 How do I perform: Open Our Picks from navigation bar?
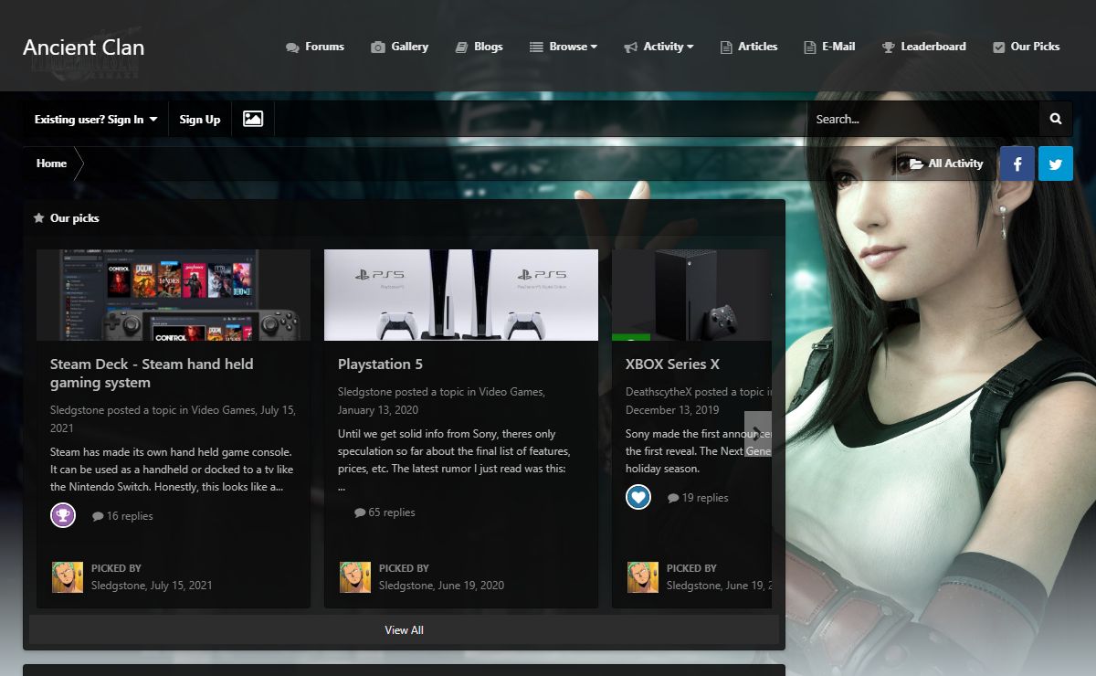click(1027, 47)
